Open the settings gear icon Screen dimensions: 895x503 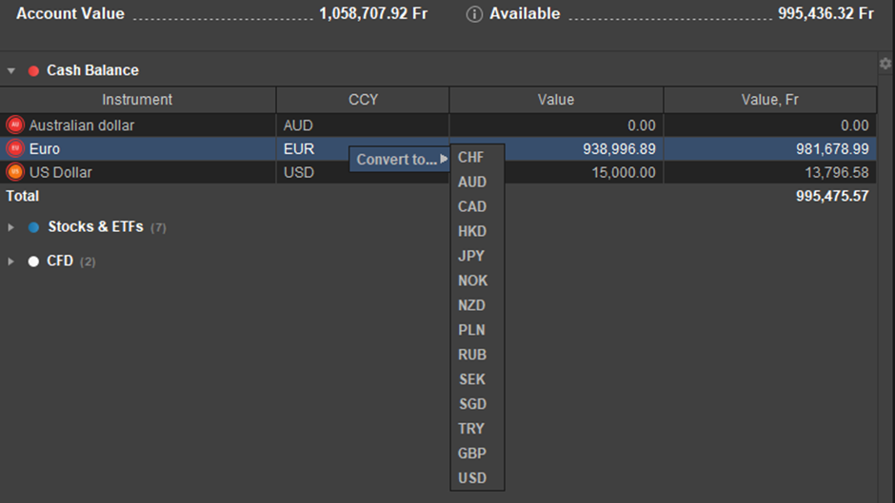885,64
